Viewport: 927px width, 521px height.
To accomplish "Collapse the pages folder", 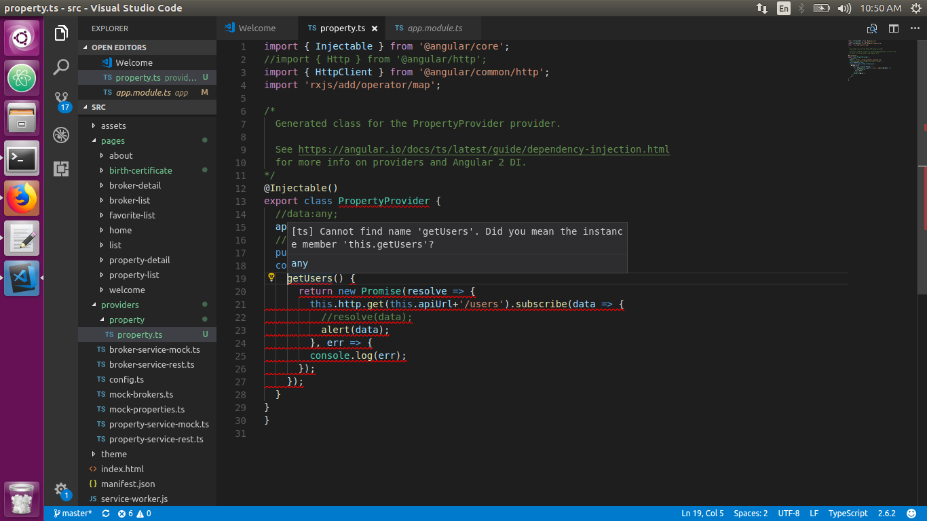I will point(113,140).
